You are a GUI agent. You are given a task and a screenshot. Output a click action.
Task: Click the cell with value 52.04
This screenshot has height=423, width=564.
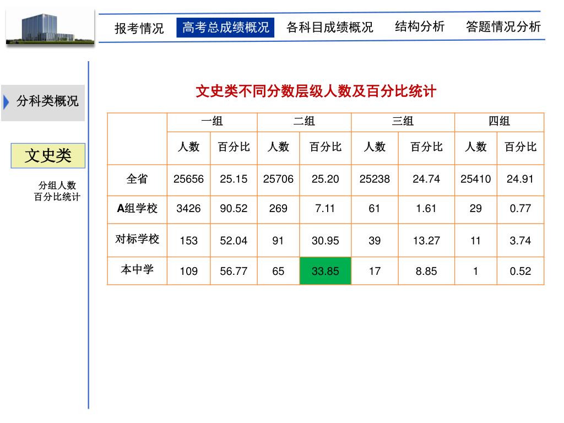point(234,240)
